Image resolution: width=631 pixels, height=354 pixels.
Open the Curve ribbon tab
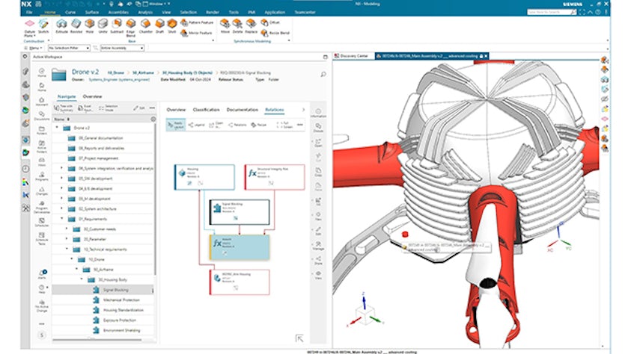[x=70, y=13]
